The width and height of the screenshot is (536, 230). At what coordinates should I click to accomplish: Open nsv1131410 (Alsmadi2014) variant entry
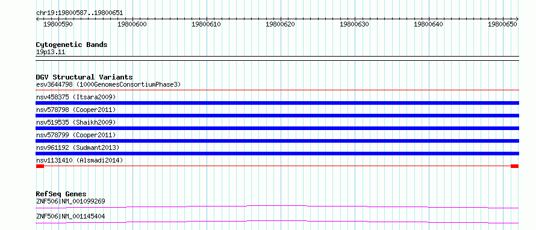coord(79,160)
